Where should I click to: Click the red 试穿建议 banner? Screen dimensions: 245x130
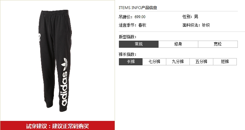coord(57,126)
